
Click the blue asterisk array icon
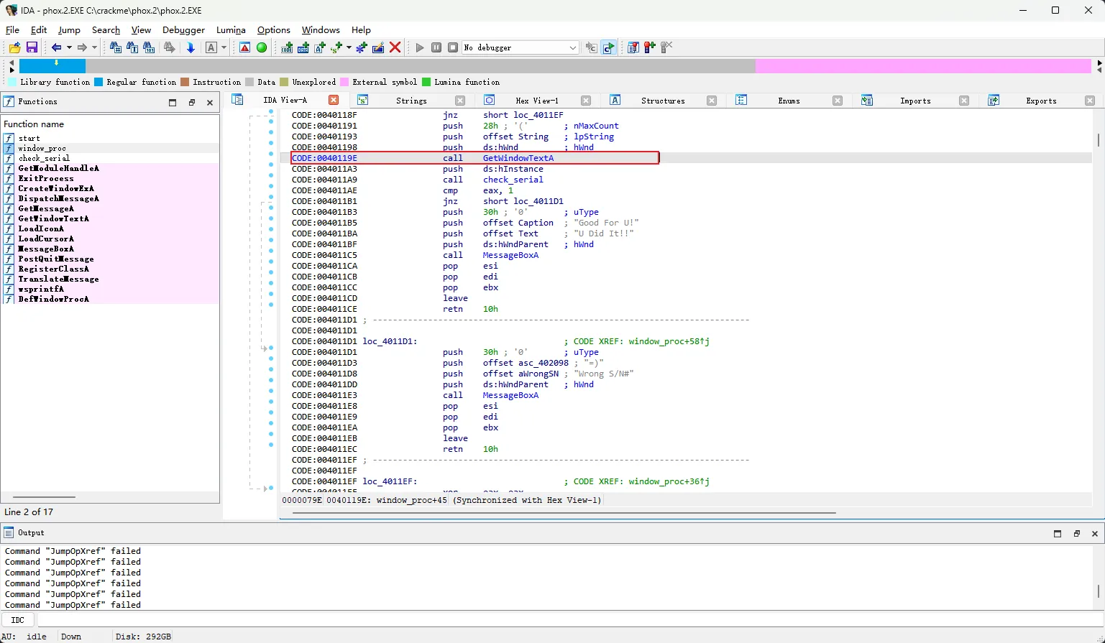[362, 47]
